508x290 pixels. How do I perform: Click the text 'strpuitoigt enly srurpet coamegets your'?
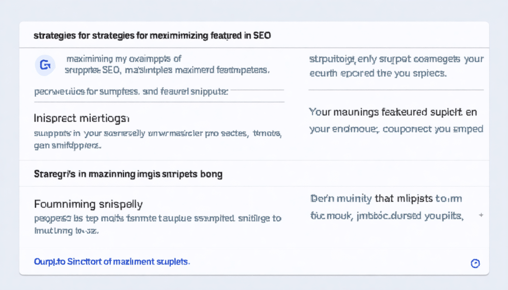pyautogui.click(x=396, y=59)
